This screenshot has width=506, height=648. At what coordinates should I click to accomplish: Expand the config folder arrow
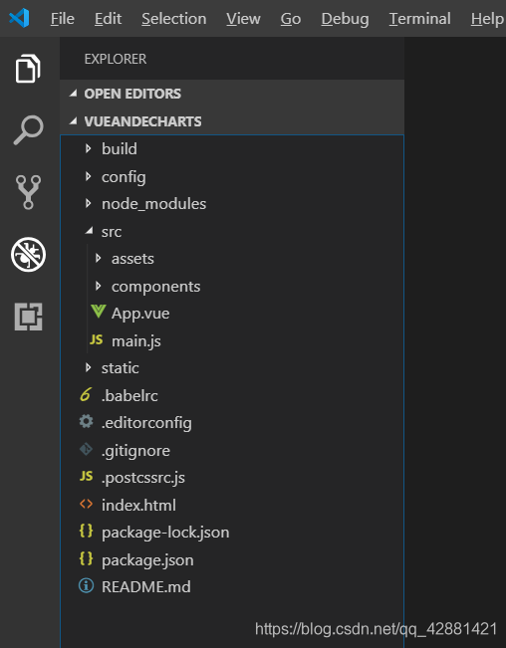tap(88, 176)
